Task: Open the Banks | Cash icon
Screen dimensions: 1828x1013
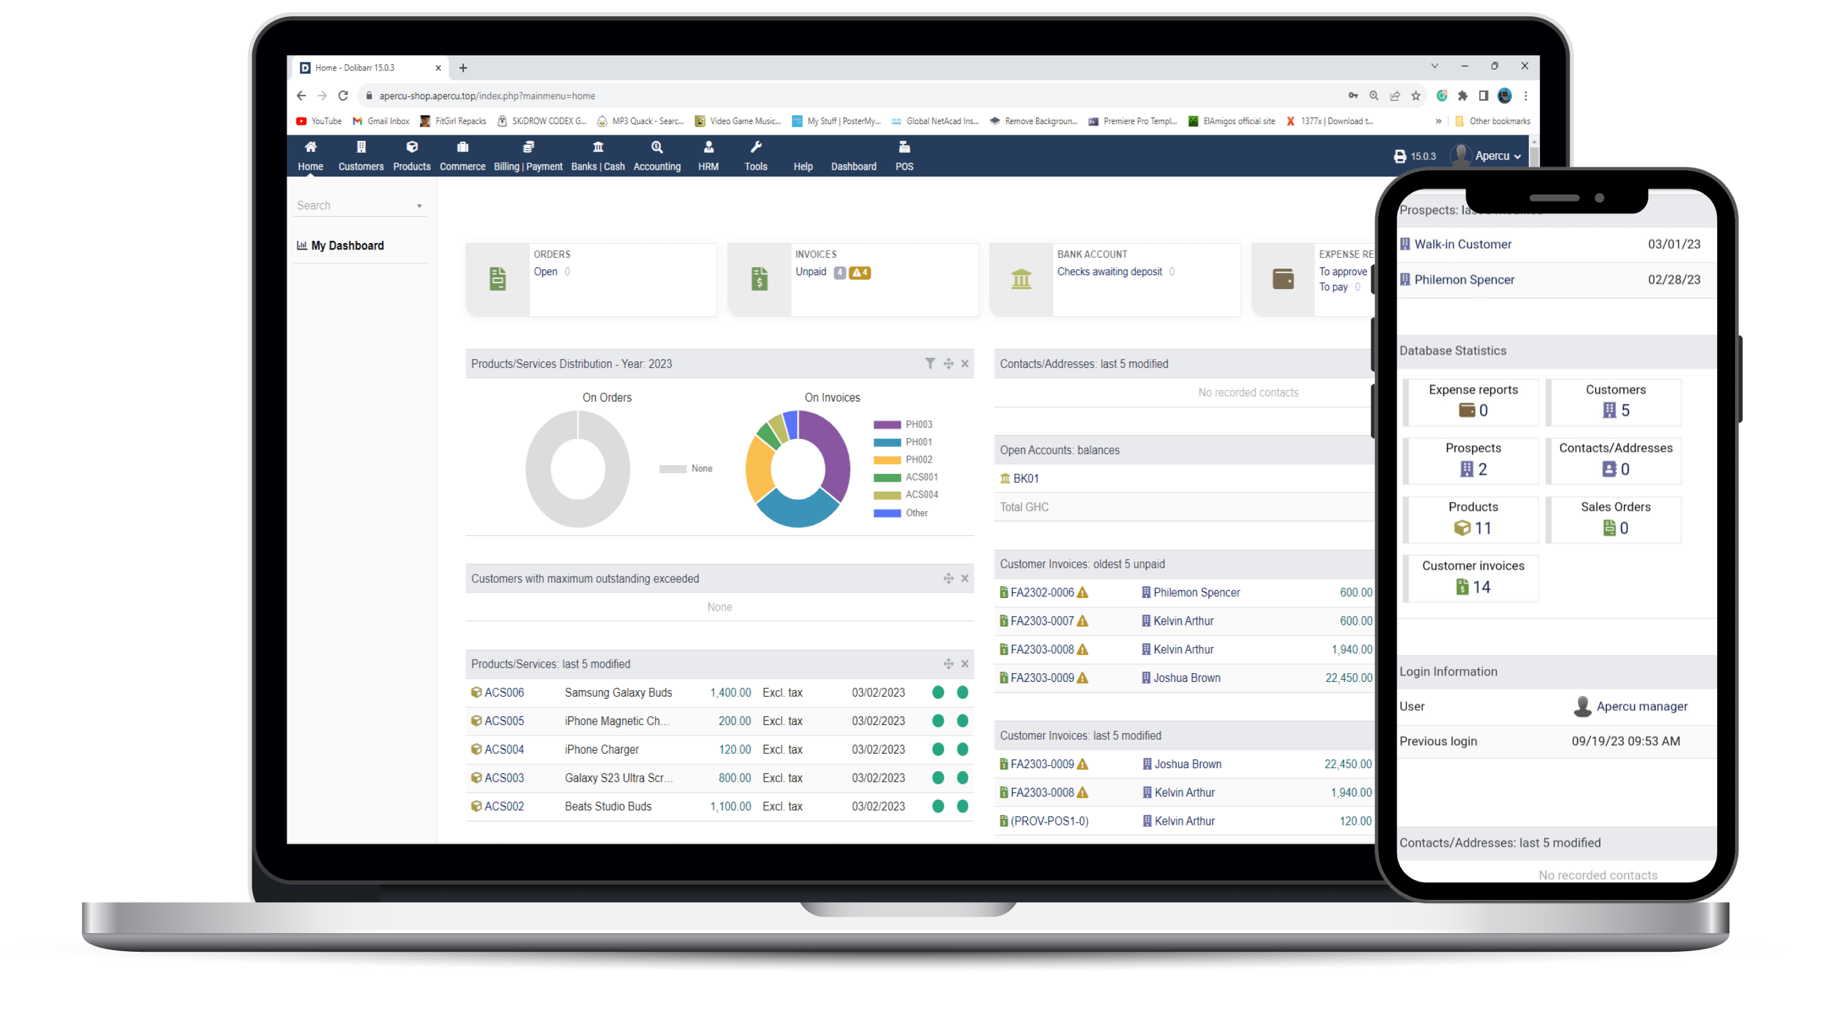Action: [598, 147]
